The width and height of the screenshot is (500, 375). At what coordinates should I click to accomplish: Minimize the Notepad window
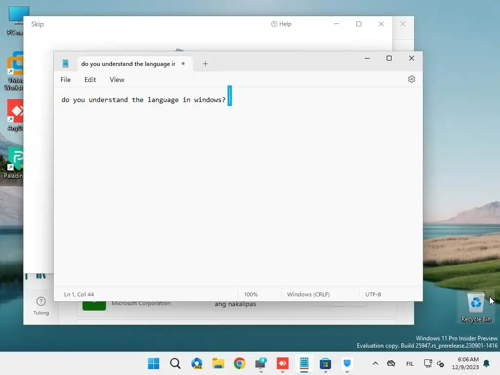(x=367, y=58)
